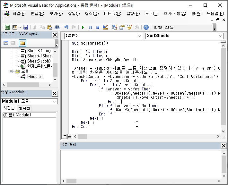Open the 창(W) menu

pyautogui.click(x=197, y=14)
